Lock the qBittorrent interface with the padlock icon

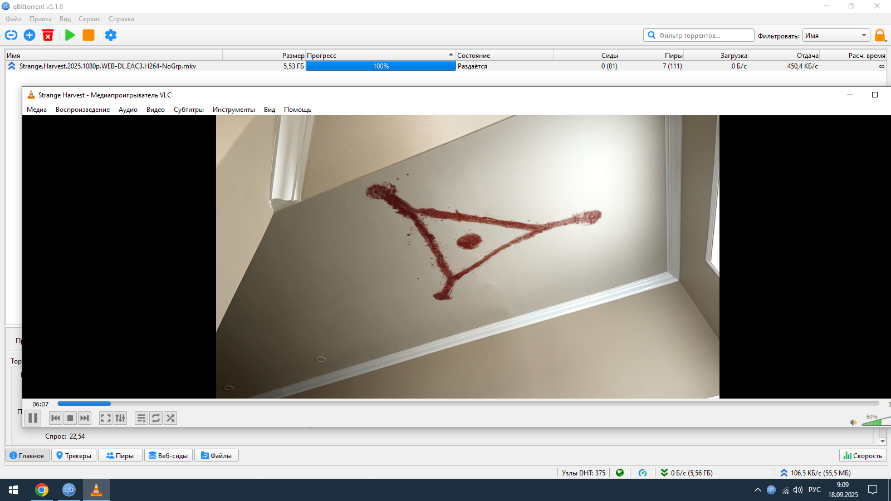(880, 35)
